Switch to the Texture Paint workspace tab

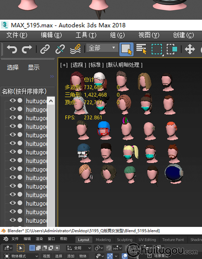pyautogui.click(x=173, y=240)
